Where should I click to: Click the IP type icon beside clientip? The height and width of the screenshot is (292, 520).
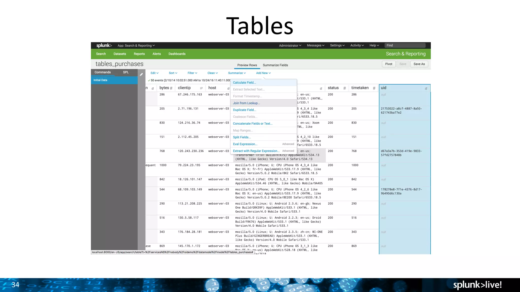(x=201, y=88)
